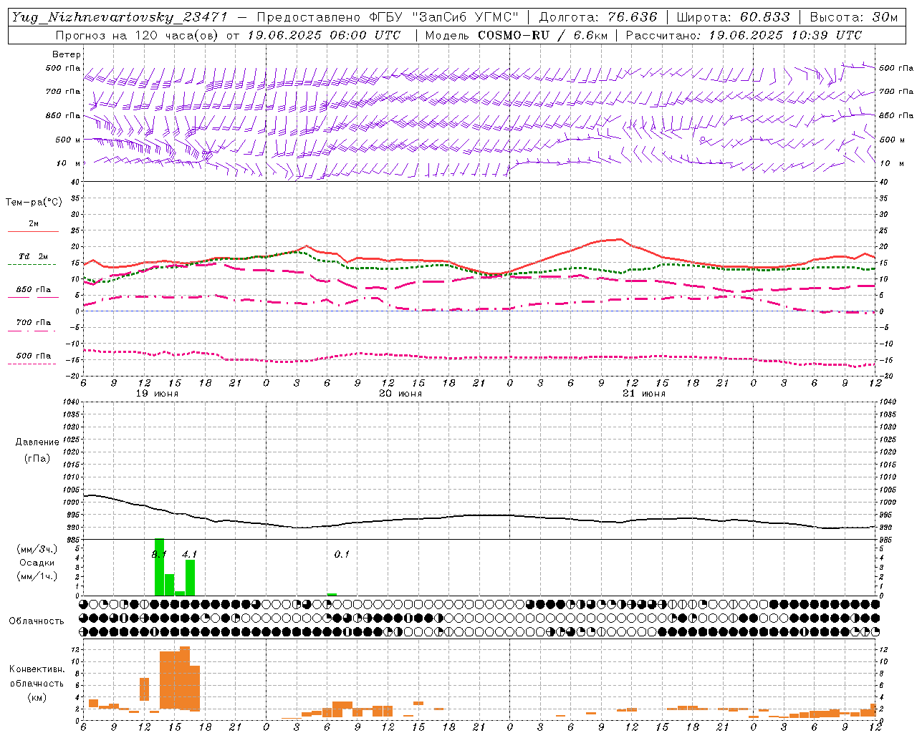Click the 'Широта: 60.833' header value
Viewport: 917px width, 733px height.
733,17
